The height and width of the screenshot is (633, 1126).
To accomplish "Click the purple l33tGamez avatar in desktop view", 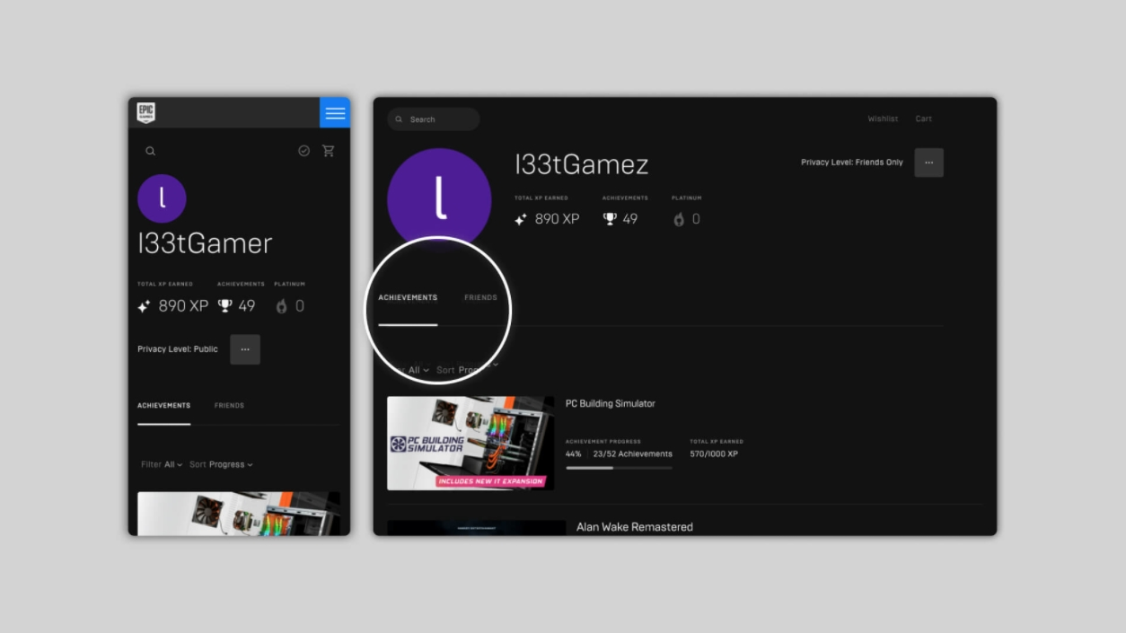I will tap(439, 199).
